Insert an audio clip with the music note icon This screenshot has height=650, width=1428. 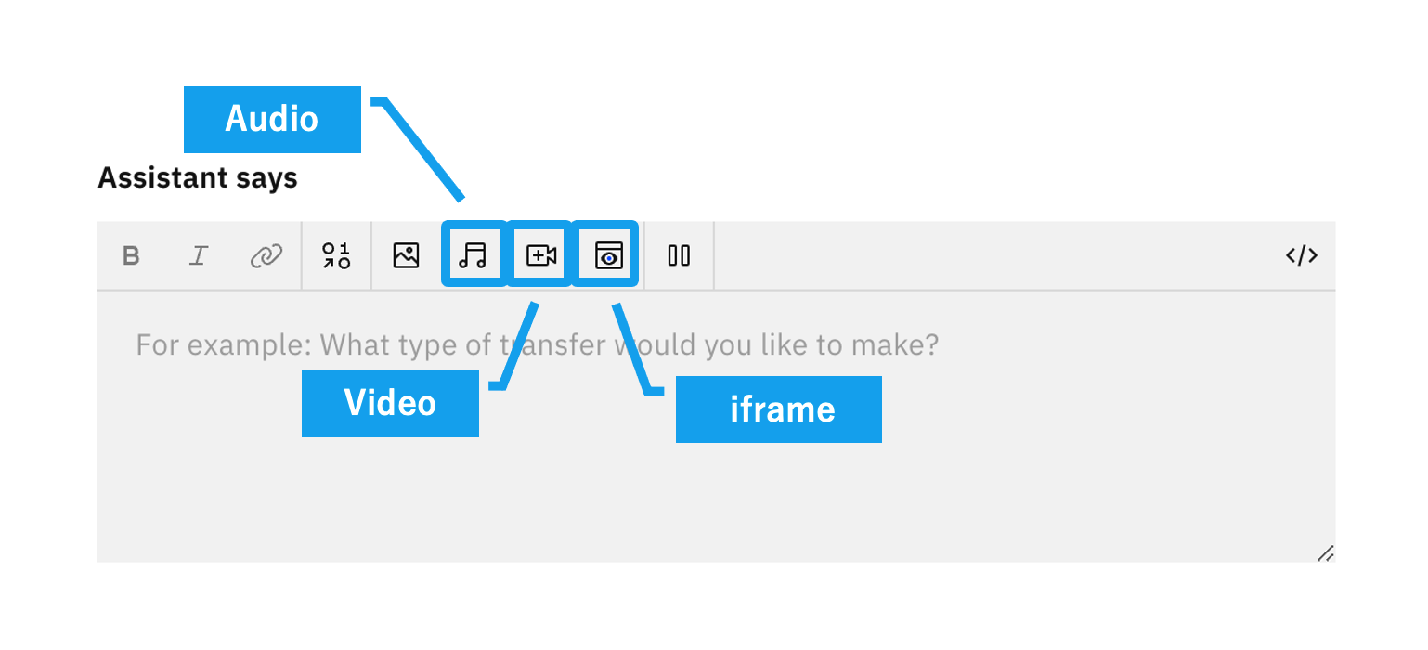473,255
